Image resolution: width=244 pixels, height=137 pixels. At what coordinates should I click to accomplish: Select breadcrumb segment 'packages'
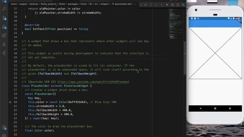pos(73,4)
